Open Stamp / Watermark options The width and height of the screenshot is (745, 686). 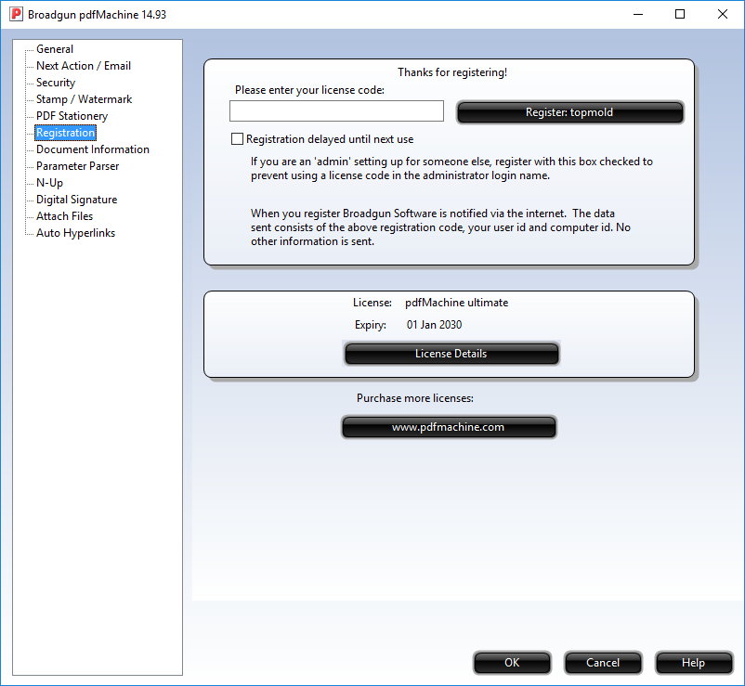[85, 99]
